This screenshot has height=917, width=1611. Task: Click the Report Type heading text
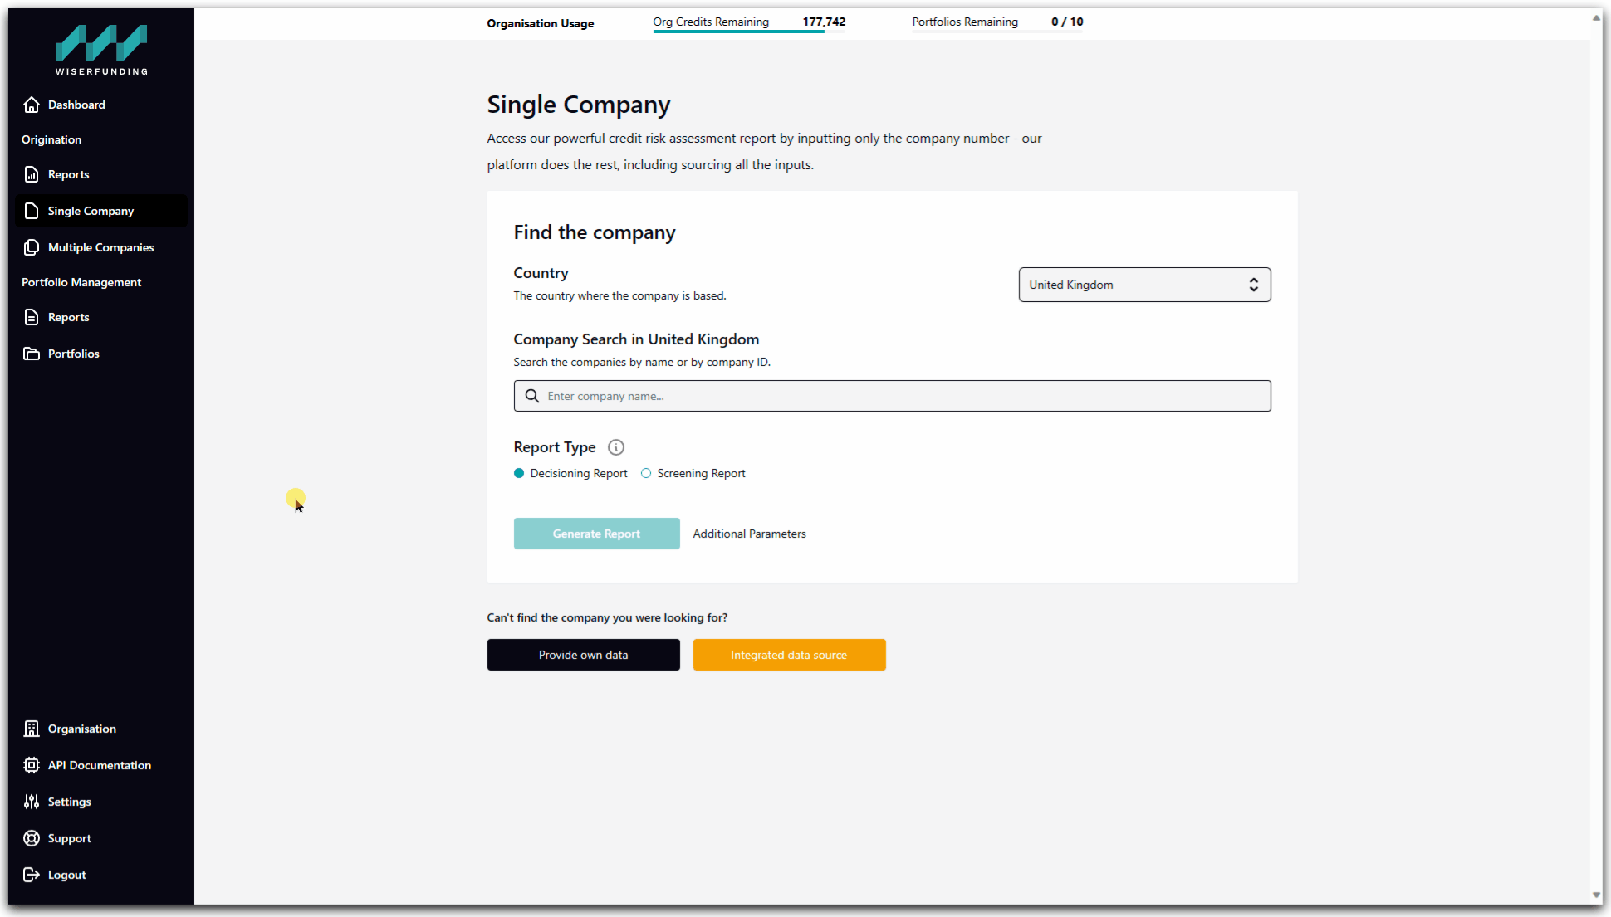[555, 447]
